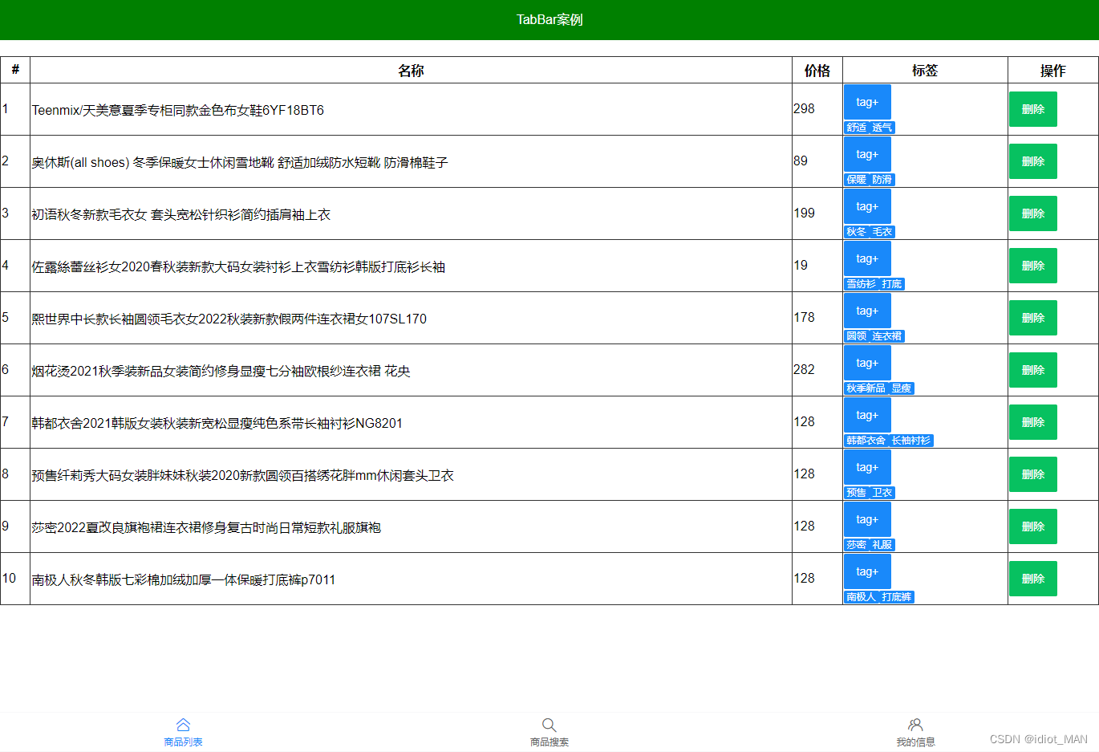Click product name Teenmix/天美意 金色布女鞋6YF18BT6
Screen dimensions: 1099x752
[178, 110]
